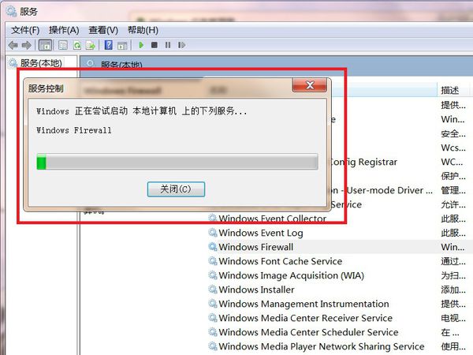This screenshot has height=355, width=473.
Task: Click the 服务 window title icon
Action: pyautogui.click(x=12, y=11)
